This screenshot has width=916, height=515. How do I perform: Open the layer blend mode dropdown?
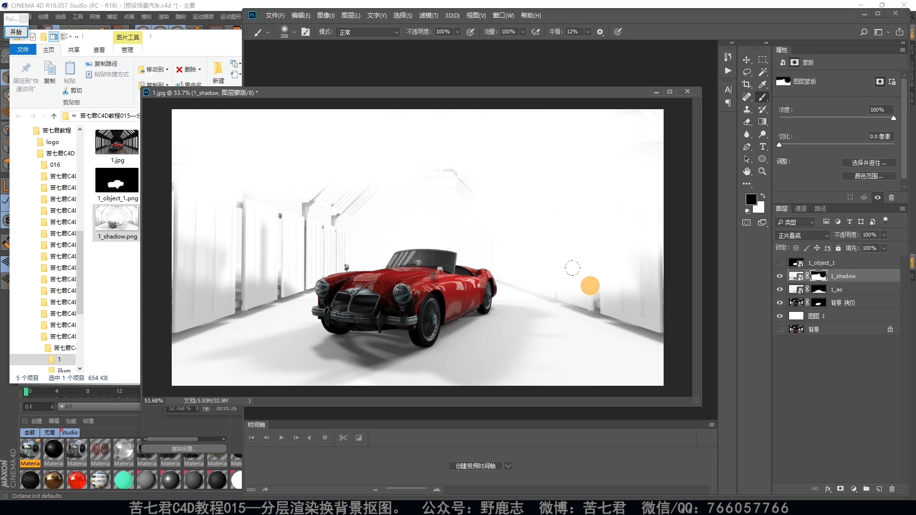[803, 236]
